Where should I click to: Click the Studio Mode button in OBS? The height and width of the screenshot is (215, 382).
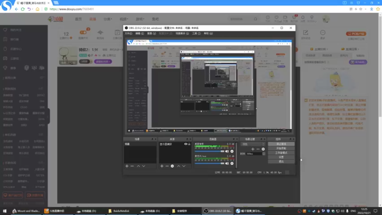[281, 152]
